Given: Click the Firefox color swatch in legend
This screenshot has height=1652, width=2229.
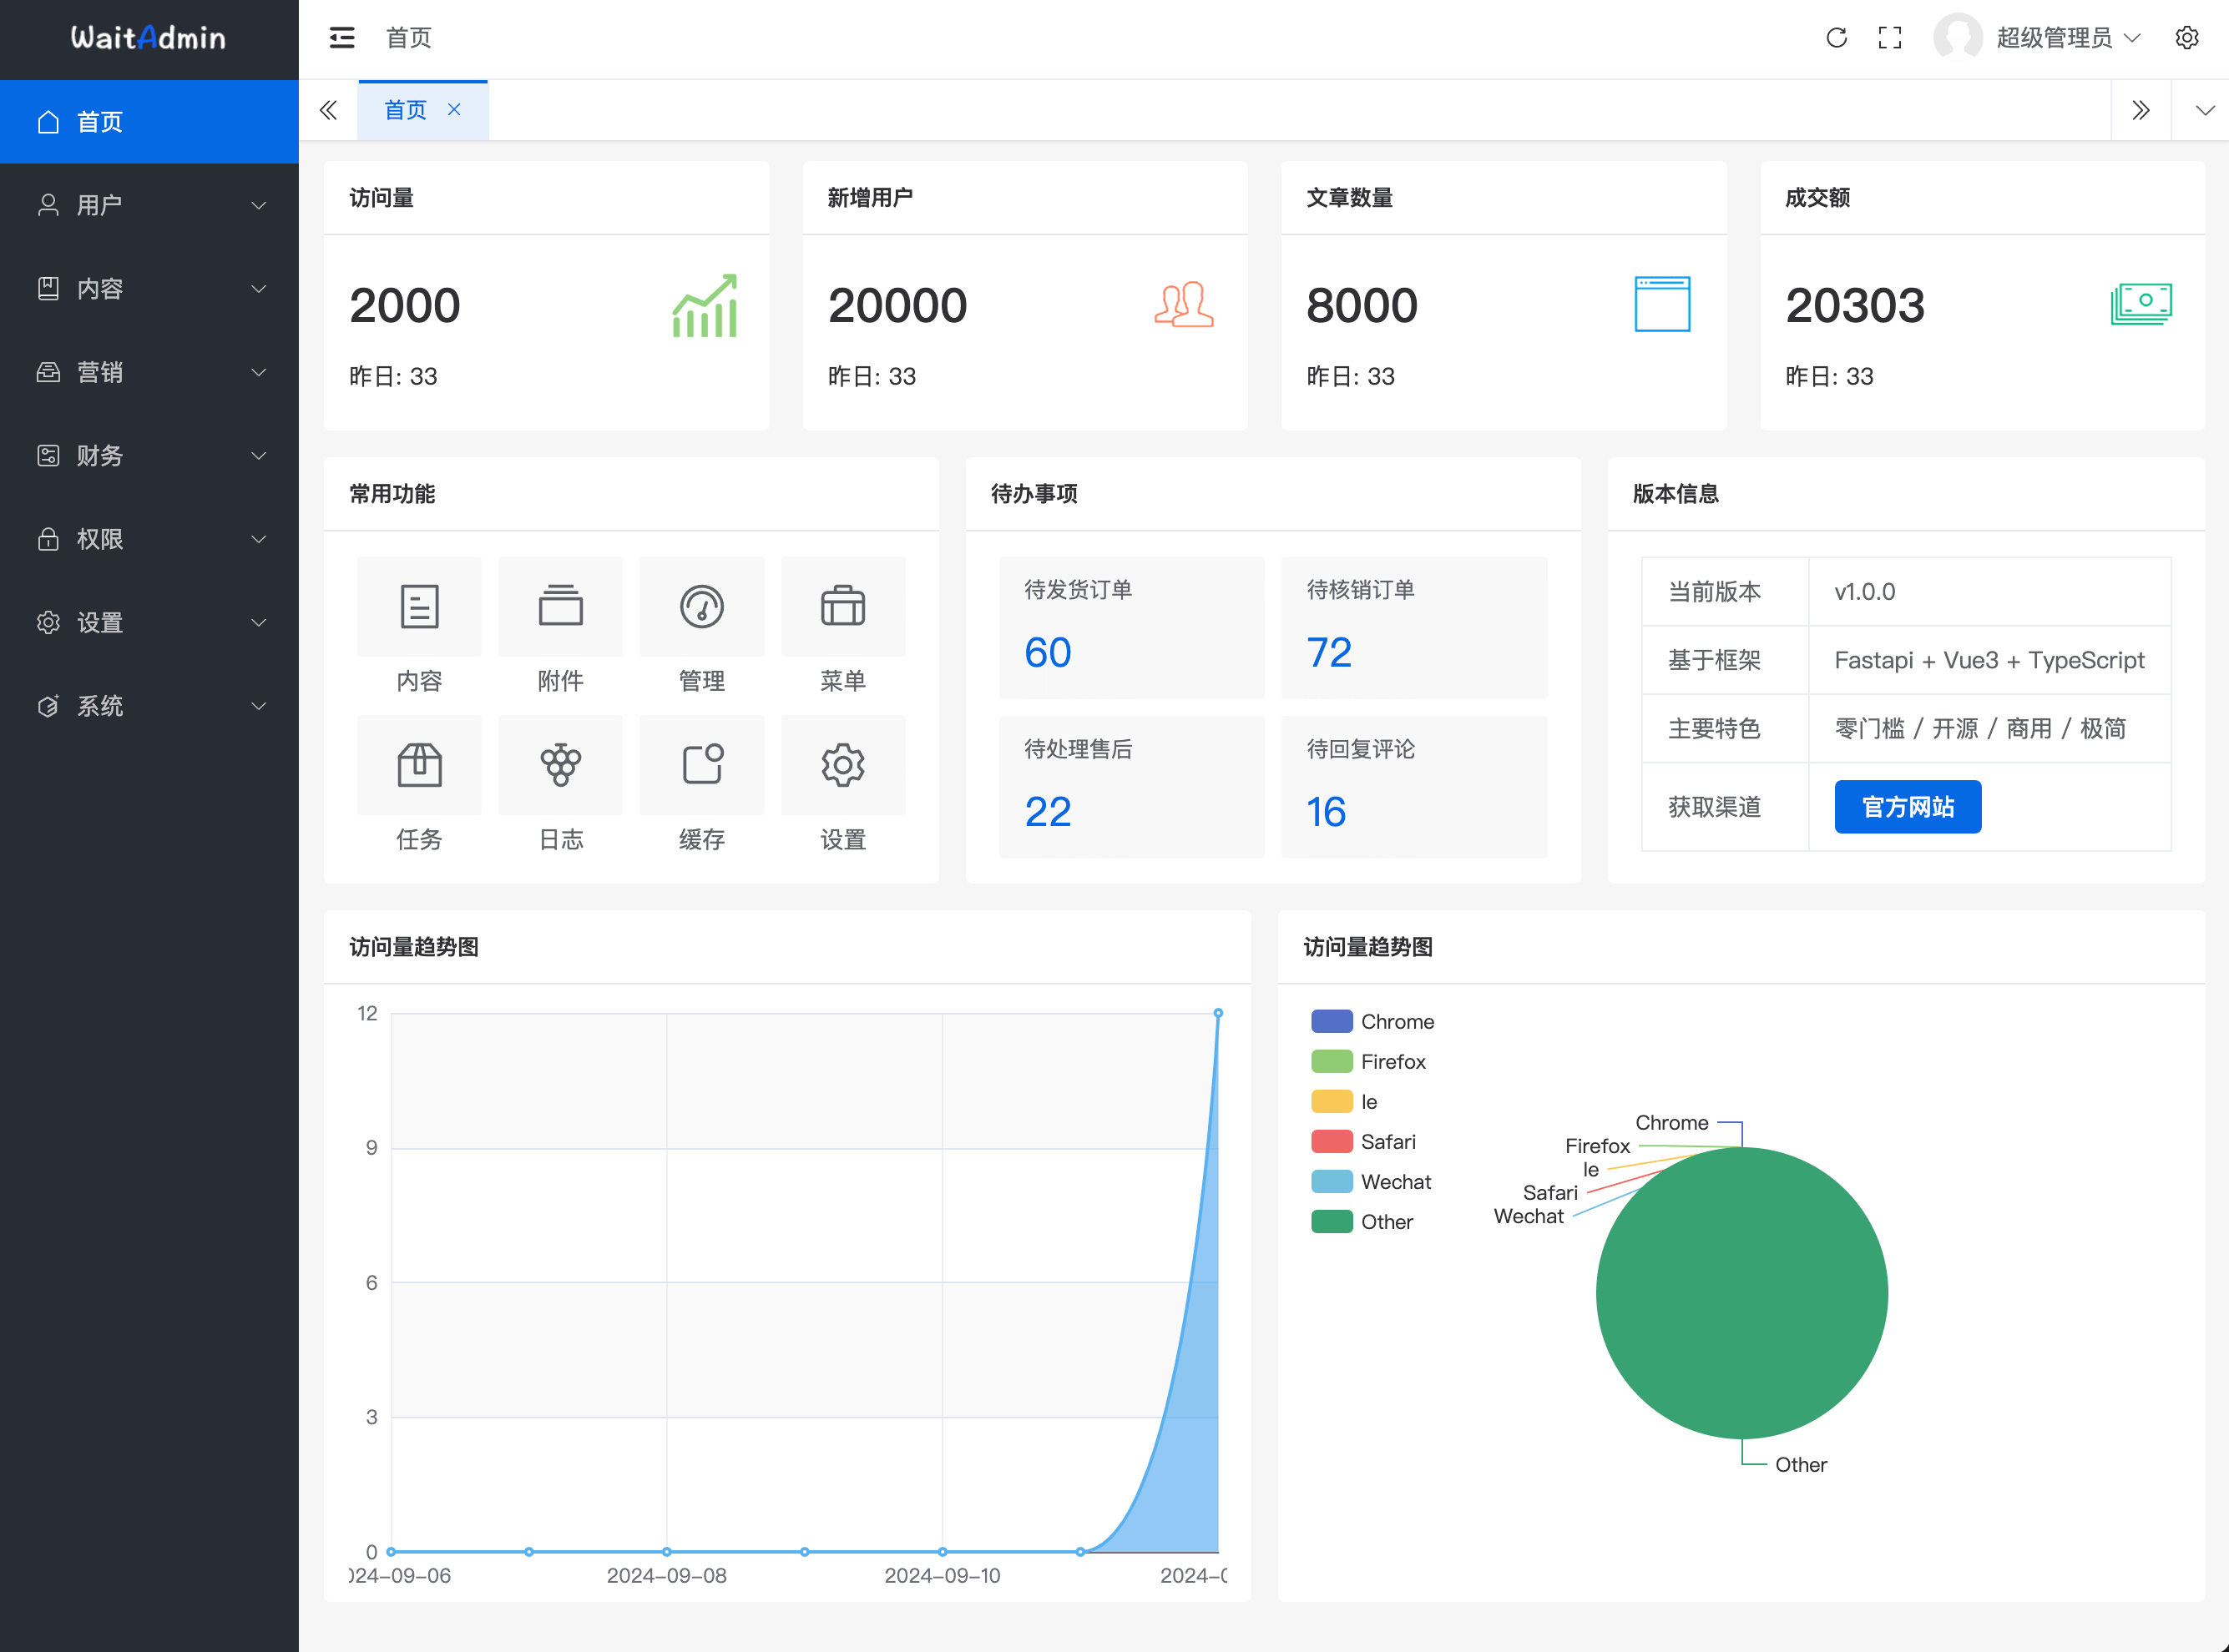Looking at the screenshot, I should click(1331, 1061).
